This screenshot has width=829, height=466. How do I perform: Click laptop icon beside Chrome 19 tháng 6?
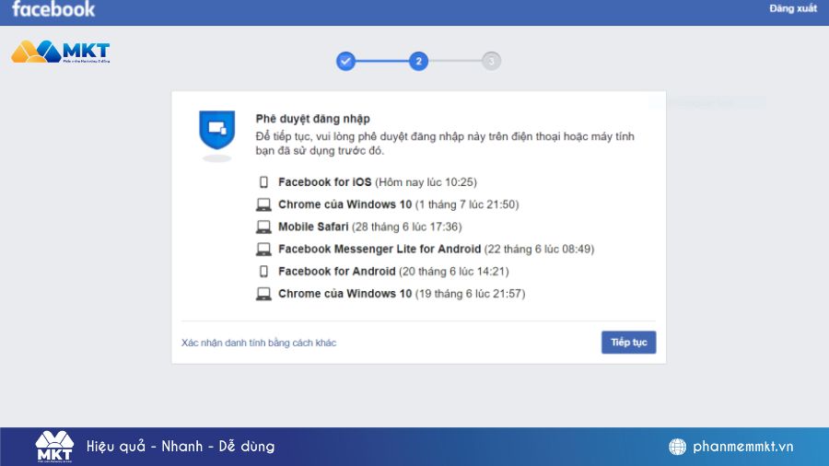click(263, 294)
